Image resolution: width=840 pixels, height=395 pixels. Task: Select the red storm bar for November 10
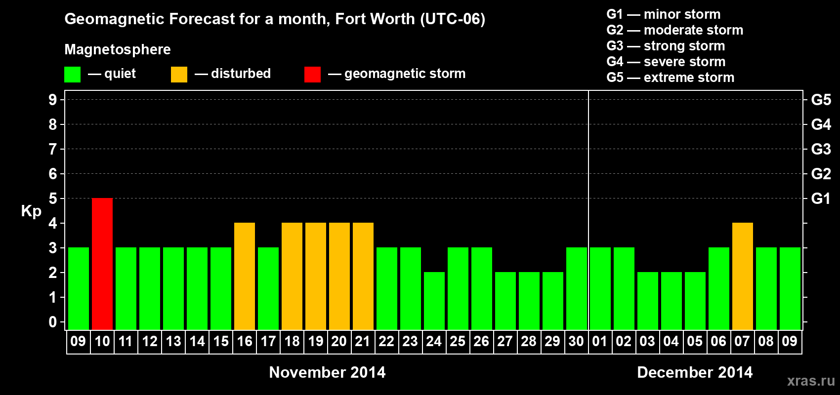[x=102, y=264]
